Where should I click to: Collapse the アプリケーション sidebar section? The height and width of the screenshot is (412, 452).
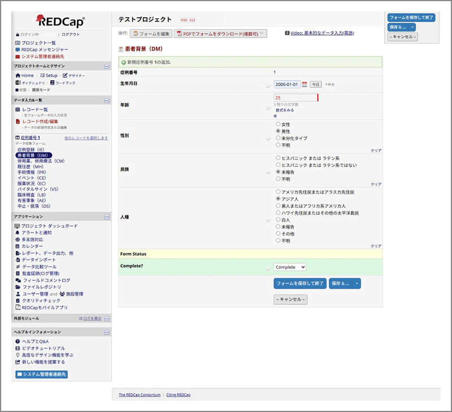(x=107, y=216)
